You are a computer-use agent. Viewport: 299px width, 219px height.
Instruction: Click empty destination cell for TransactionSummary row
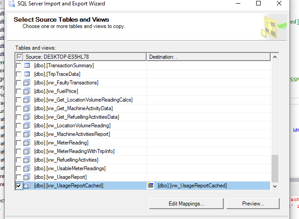208,65
